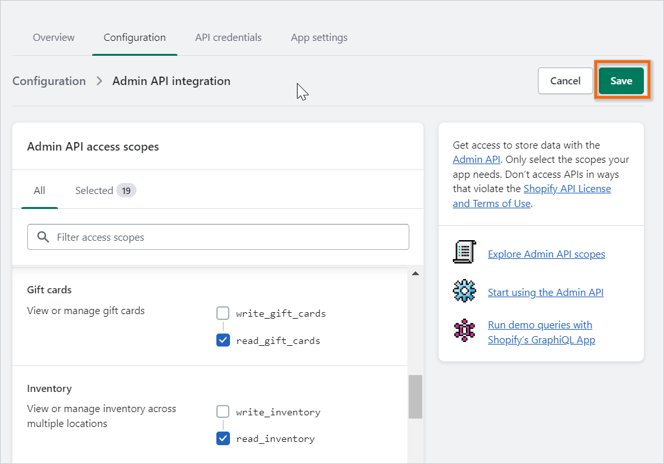Screen dimensions: 664x464
Task: Click the Gift cards section heading
Action: pyautogui.click(x=49, y=289)
